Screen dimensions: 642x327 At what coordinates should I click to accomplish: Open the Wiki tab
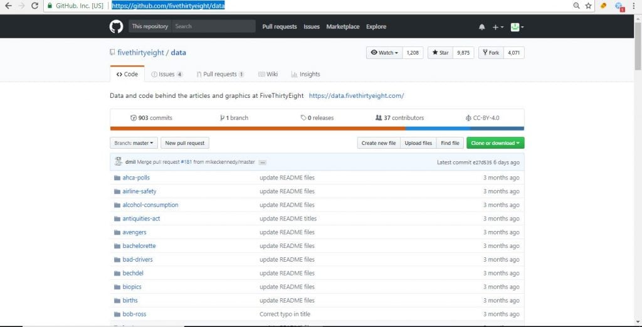(x=268, y=74)
